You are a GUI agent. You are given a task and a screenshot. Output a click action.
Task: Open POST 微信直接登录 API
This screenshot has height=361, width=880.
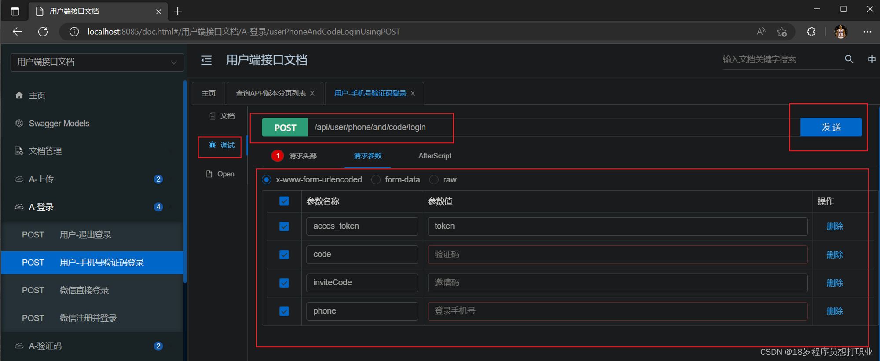[92, 290]
